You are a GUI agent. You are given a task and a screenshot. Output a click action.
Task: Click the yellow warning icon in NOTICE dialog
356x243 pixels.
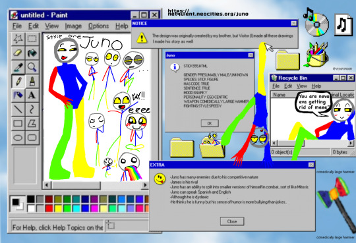pos(142,38)
